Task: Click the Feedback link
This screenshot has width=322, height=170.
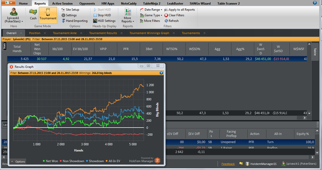Action: coord(228,164)
